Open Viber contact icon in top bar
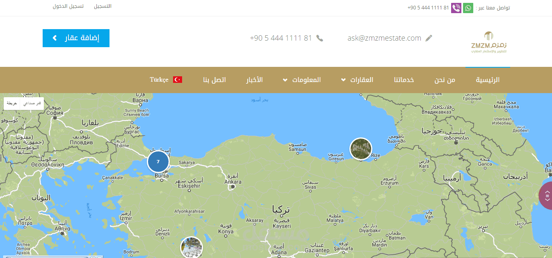The image size is (552, 258). 456,8
